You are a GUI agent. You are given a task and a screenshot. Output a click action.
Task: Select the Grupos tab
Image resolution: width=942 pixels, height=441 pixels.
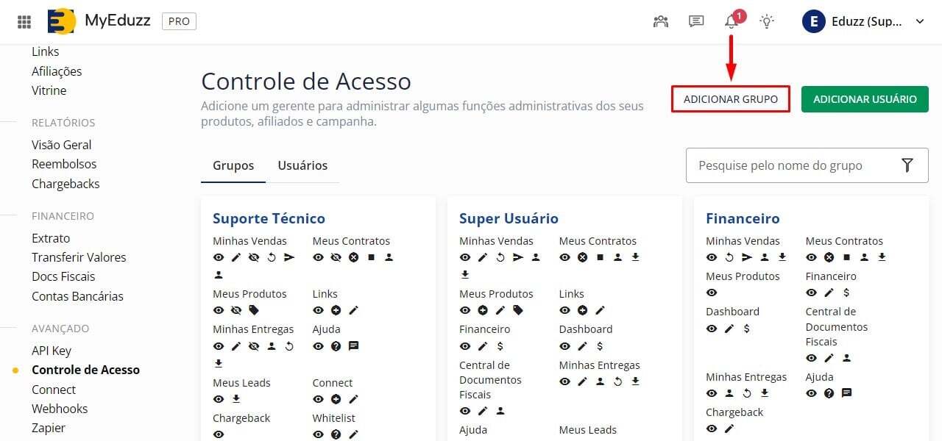(x=233, y=165)
